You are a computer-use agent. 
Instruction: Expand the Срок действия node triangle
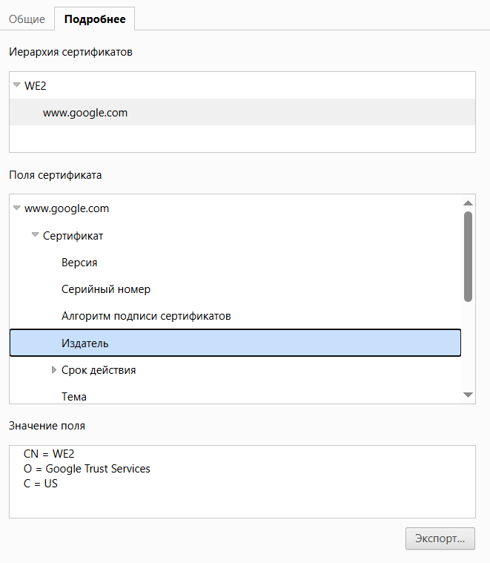(53, 369)
